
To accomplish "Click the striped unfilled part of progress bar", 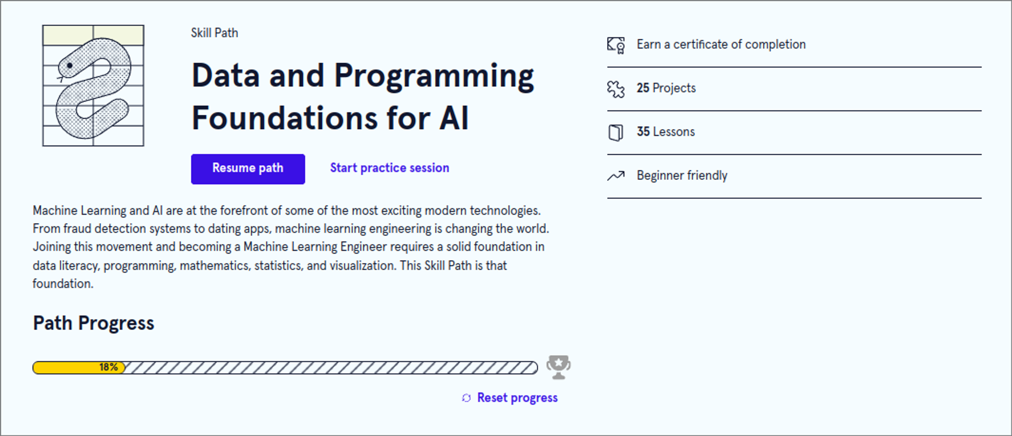I will (330, 368).
